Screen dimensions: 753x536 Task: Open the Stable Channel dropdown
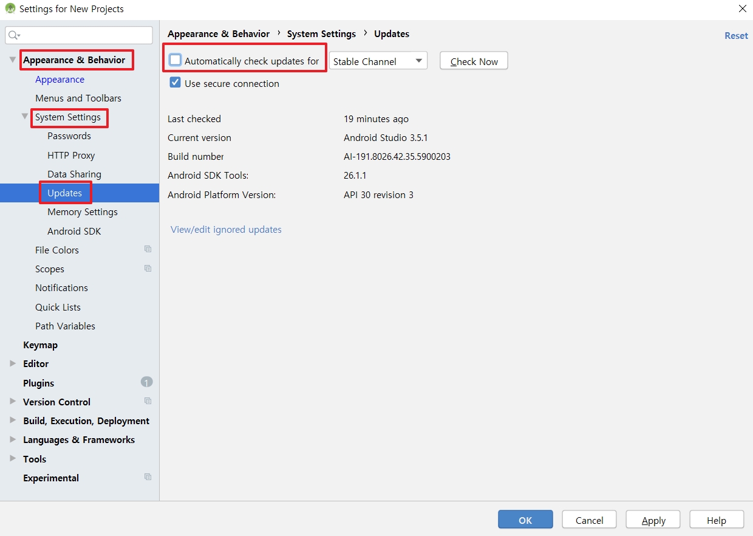[x=378, y=61]
